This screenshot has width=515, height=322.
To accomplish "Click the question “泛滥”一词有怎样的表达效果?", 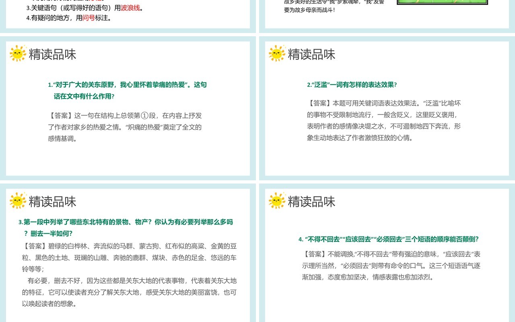I will (x=352, y=85).
